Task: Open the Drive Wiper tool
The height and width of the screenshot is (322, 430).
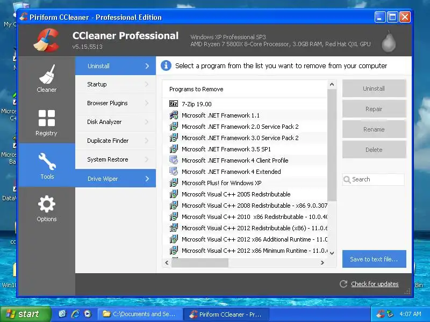Action: click(x=116, y=179)
